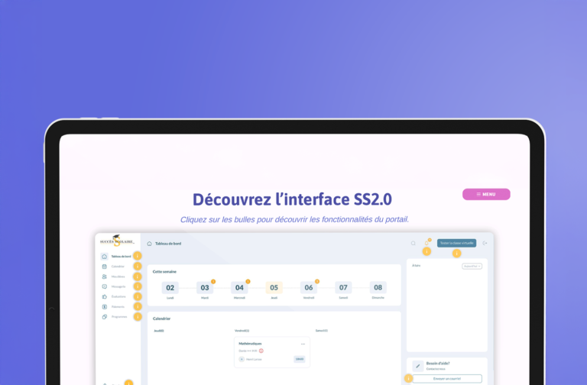Click the Succès Scolaire logo
Image resolution: width=587 pixels, height=385 pixels.
117,241
